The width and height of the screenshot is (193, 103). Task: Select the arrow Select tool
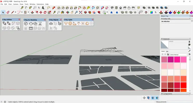(x=3, y=12)
